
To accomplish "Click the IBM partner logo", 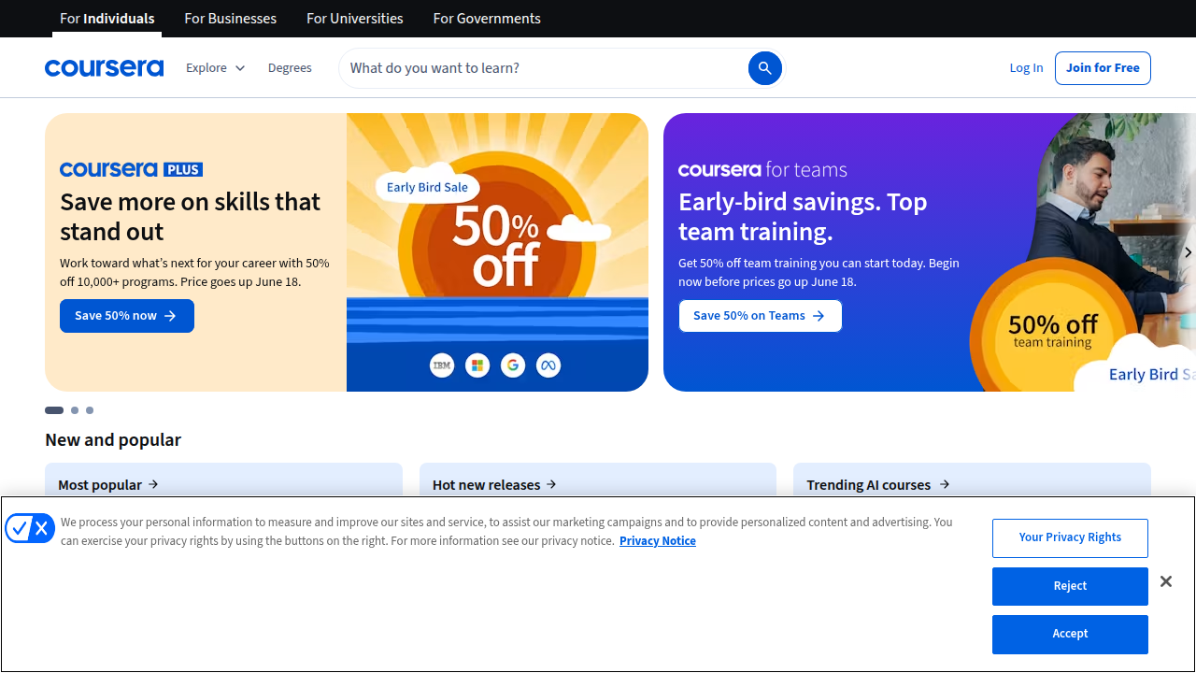I will (x=442, y=365).
